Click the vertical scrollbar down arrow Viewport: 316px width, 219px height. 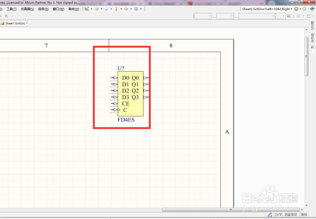307,205
